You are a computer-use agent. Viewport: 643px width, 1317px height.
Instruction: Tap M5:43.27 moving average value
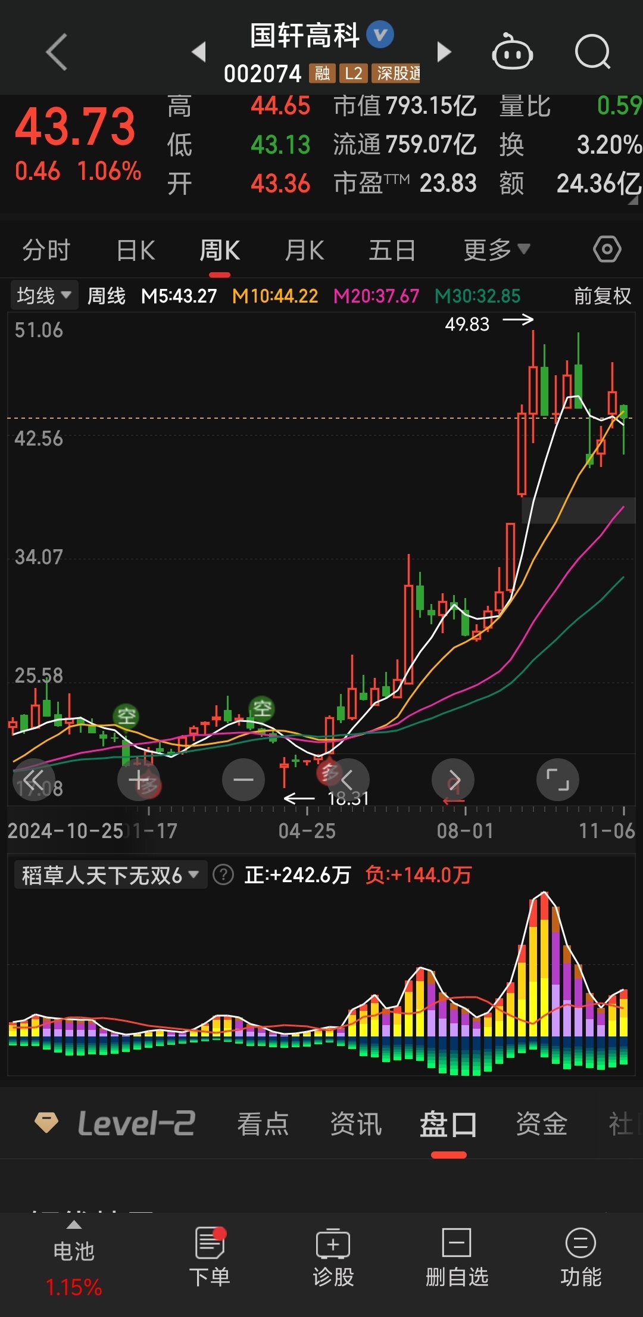(179, 295)
